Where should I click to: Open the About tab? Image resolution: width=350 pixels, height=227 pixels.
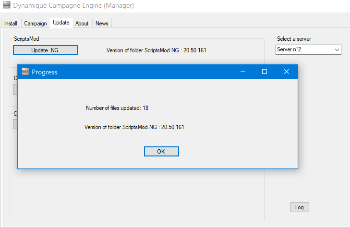coord(82,24)
